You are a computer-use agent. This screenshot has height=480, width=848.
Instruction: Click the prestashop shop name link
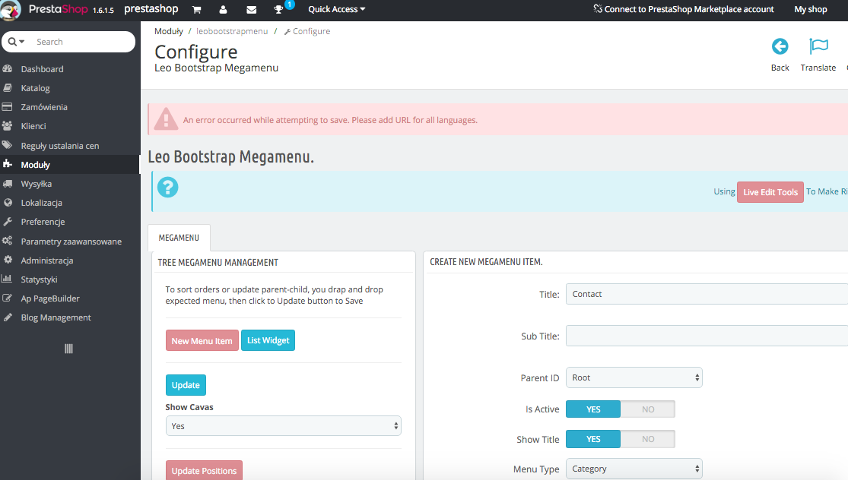(x=151, y=8)
